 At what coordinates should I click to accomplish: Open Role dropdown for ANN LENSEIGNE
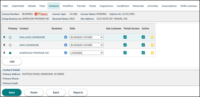(87, 45)
